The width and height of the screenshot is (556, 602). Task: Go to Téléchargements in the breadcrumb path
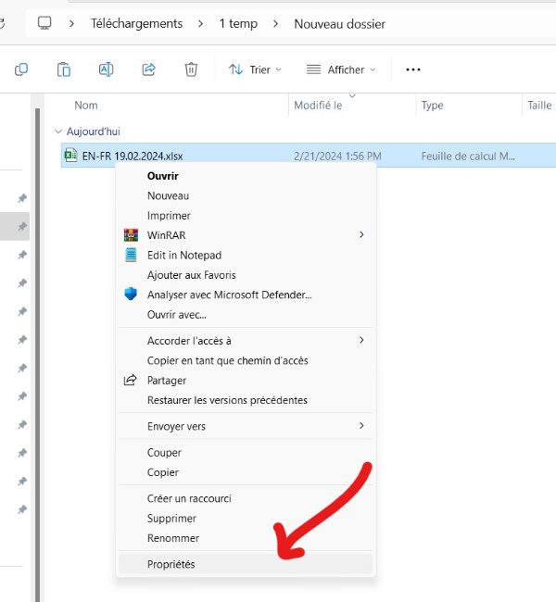pyautogui.click(x=136, y=23)
